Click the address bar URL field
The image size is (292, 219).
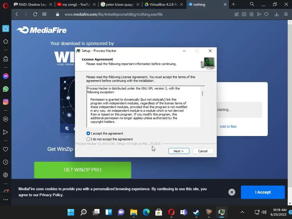pos(113,14)
